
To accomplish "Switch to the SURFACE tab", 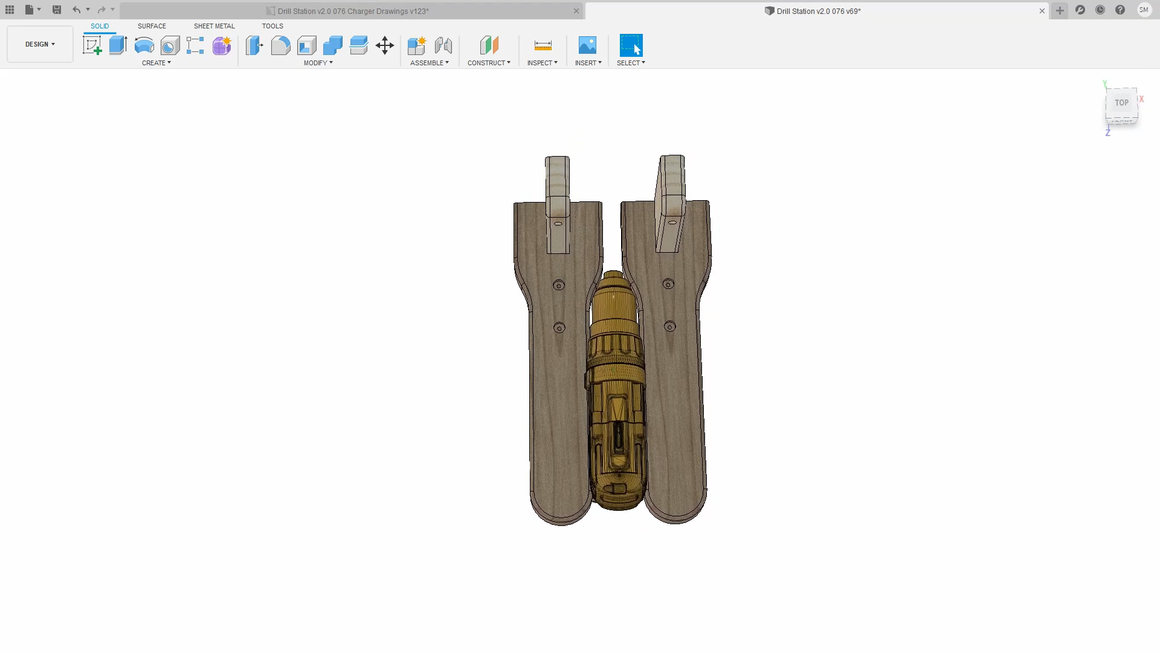I will [x=152, y=26].
